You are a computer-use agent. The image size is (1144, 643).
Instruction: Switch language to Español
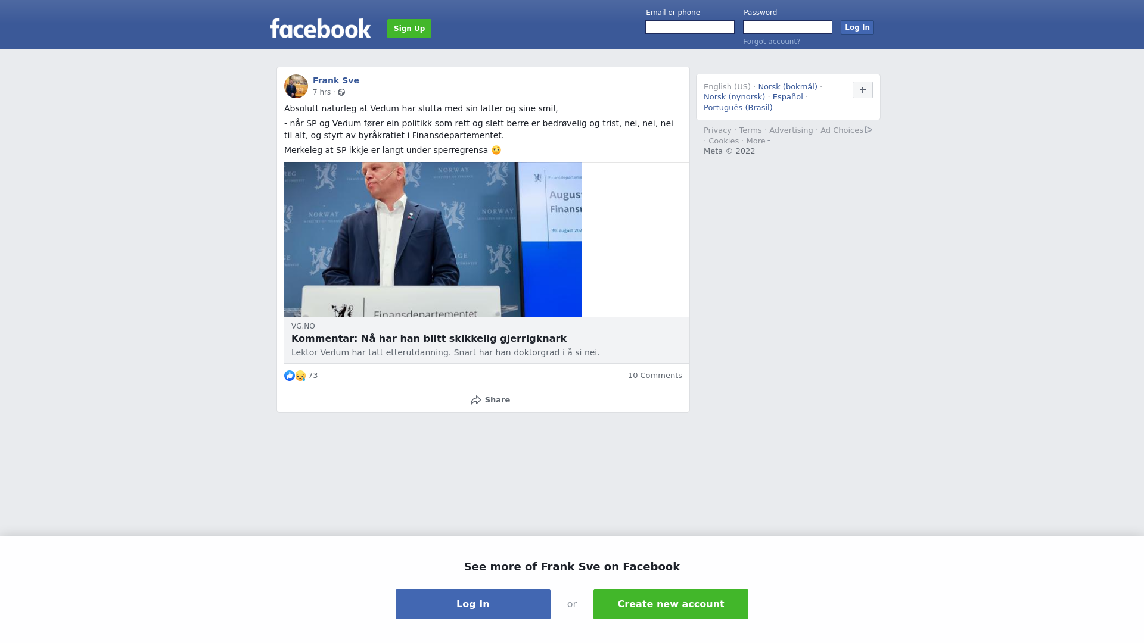(788, 97)
